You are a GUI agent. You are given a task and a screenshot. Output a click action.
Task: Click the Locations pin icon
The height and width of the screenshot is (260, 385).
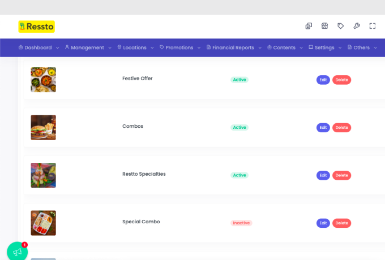point(119,47)
